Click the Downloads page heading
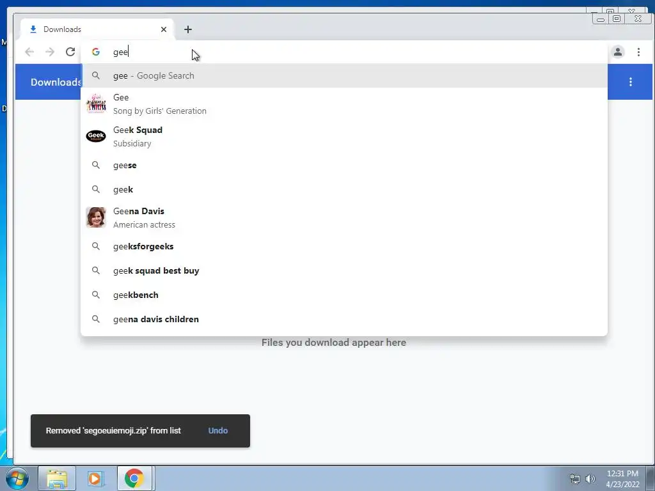The image size is (655, 491). 56,82
